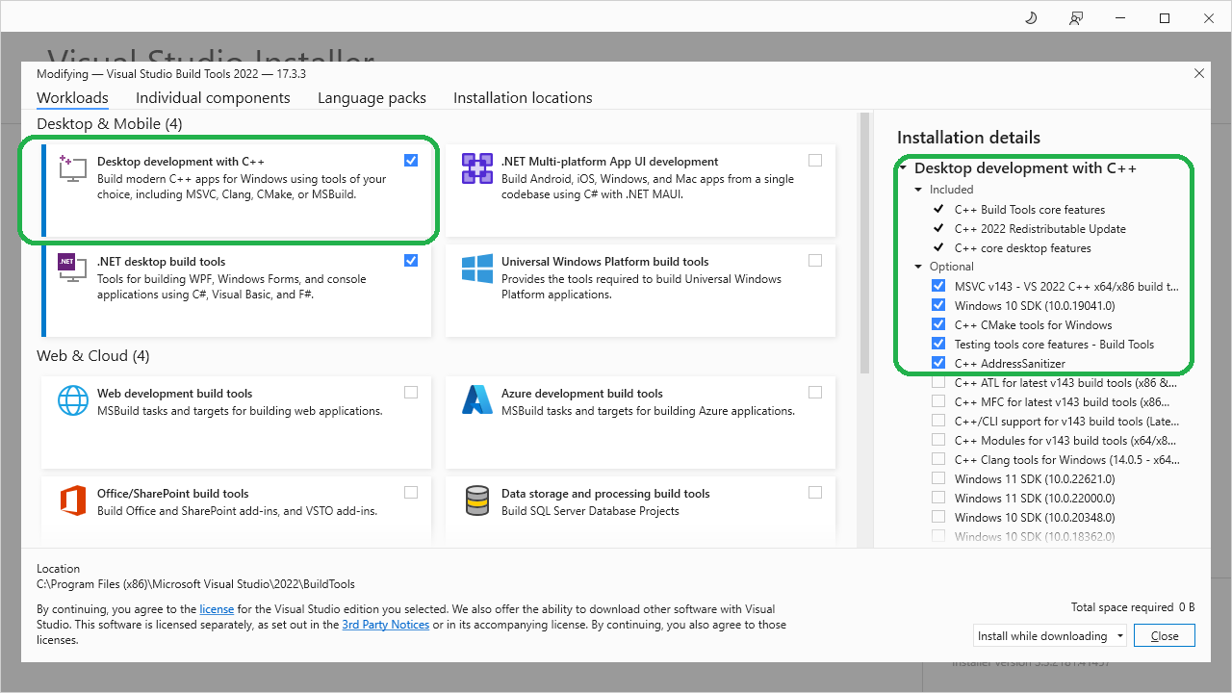This screenshot has height=693, width=1232.
Task: Collapse the Included components section
Action: tap(919, 190)
